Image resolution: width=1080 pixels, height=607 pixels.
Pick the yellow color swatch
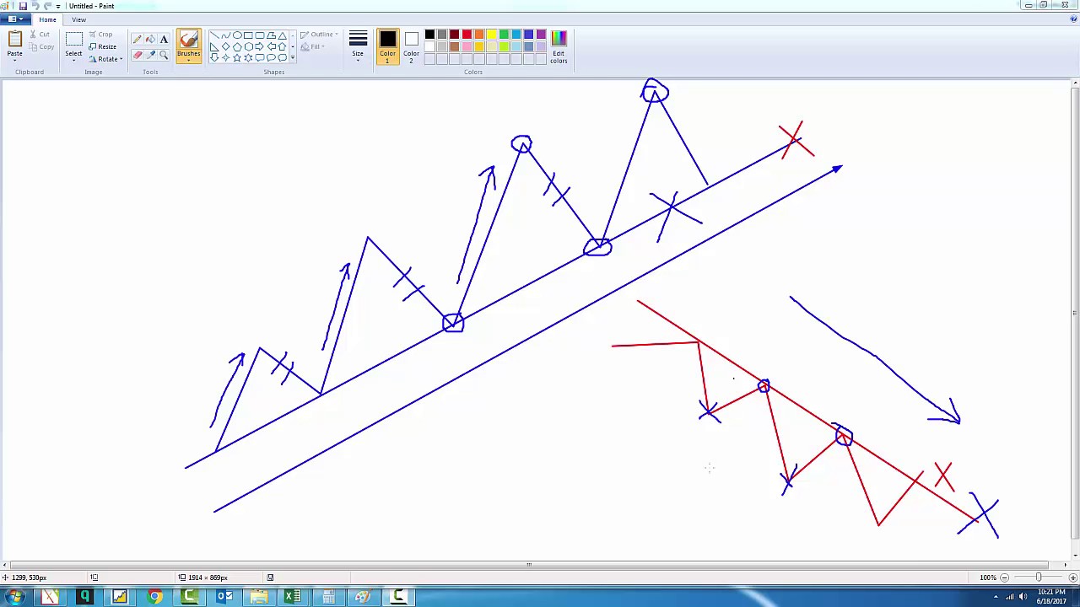[x=491, y=35]
